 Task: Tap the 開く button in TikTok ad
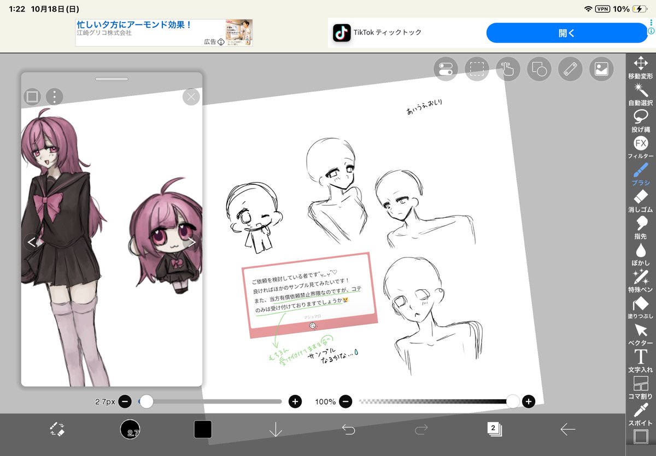click(567, 33)
